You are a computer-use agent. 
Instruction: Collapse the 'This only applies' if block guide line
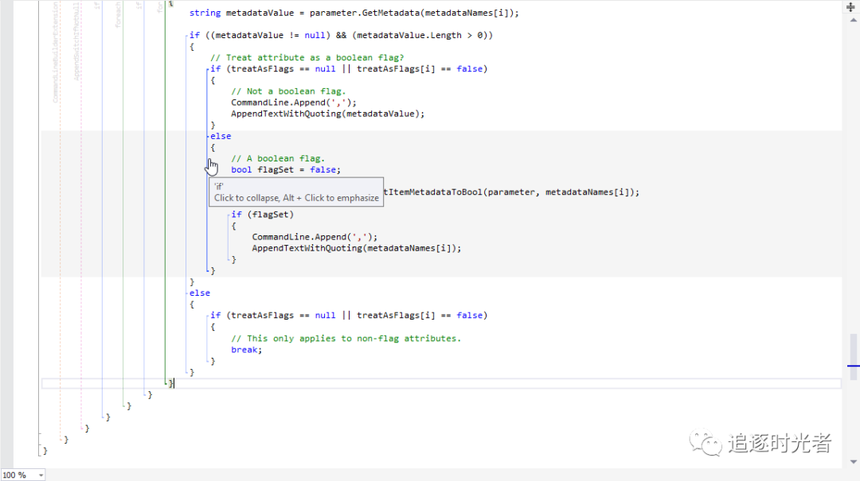click(207, 339)
